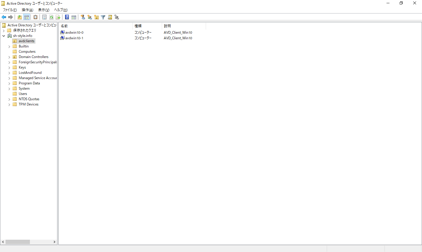Screen dimensions: 422x252
Task: Click the up one level folder icon
Action: point(20,17)
